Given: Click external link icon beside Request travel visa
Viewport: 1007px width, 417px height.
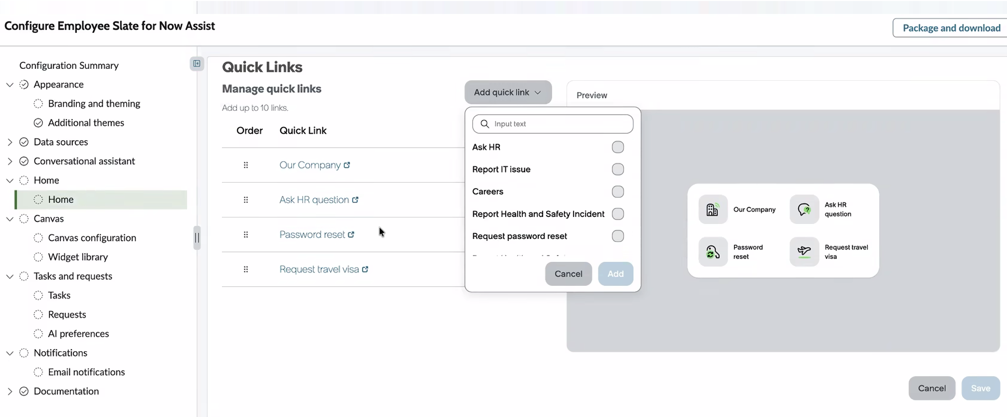Looking at the screenshot, I should click(365, 269).
